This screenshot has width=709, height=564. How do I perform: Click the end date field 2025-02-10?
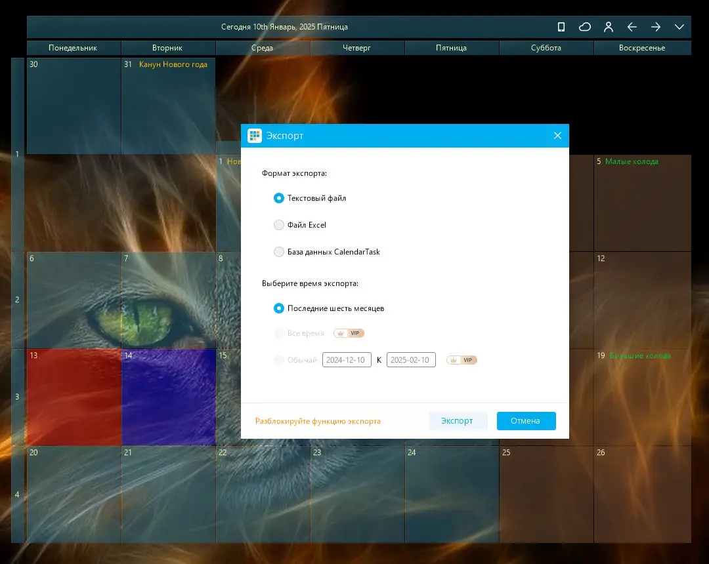click(x=411, y=360)
